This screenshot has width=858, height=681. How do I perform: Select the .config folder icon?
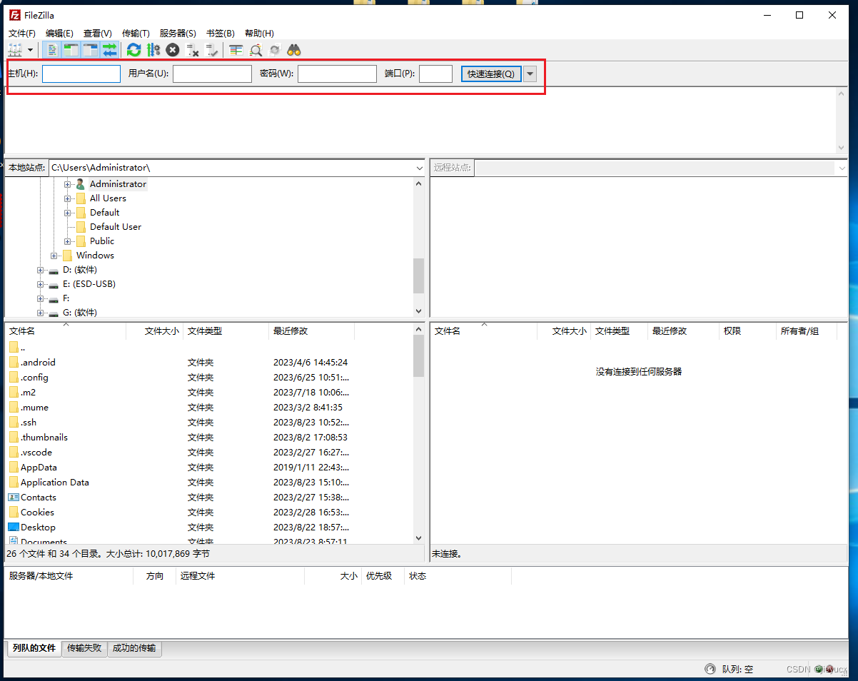click(14, 377)
